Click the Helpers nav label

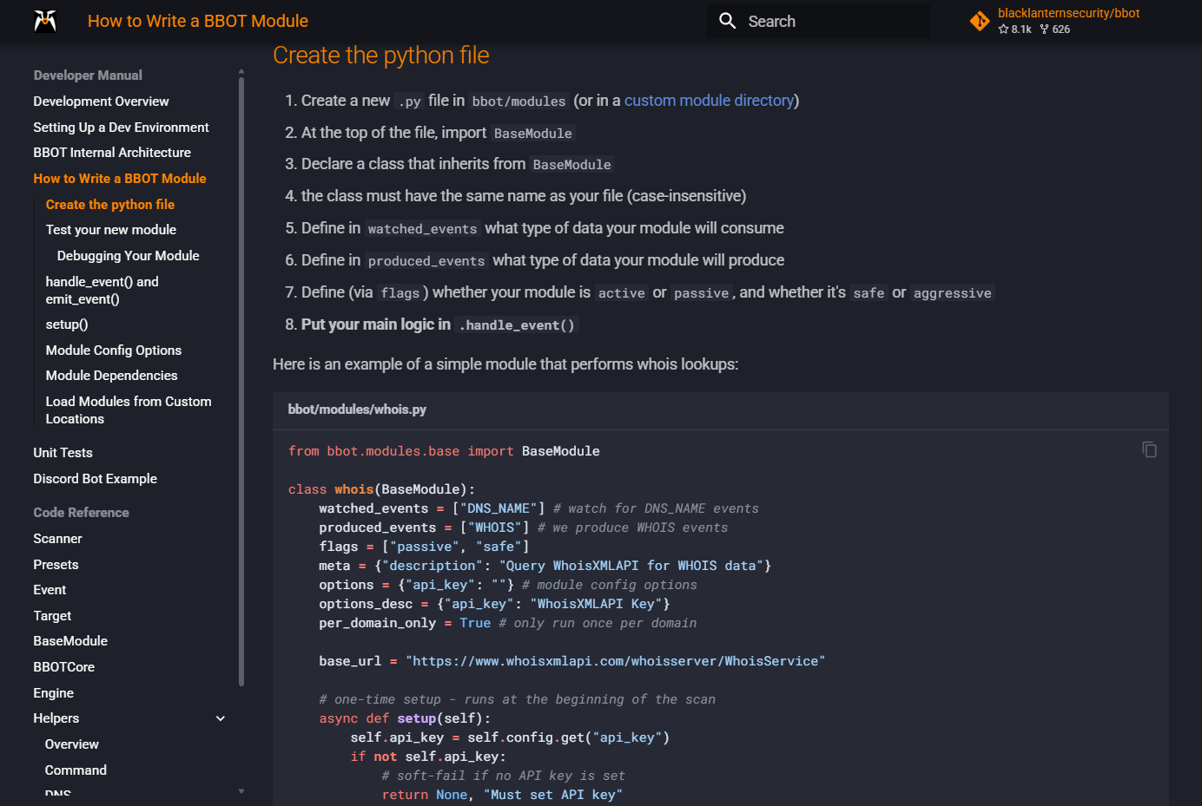tap(56, 718)
